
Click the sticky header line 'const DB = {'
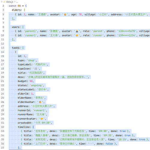(18, 6)
